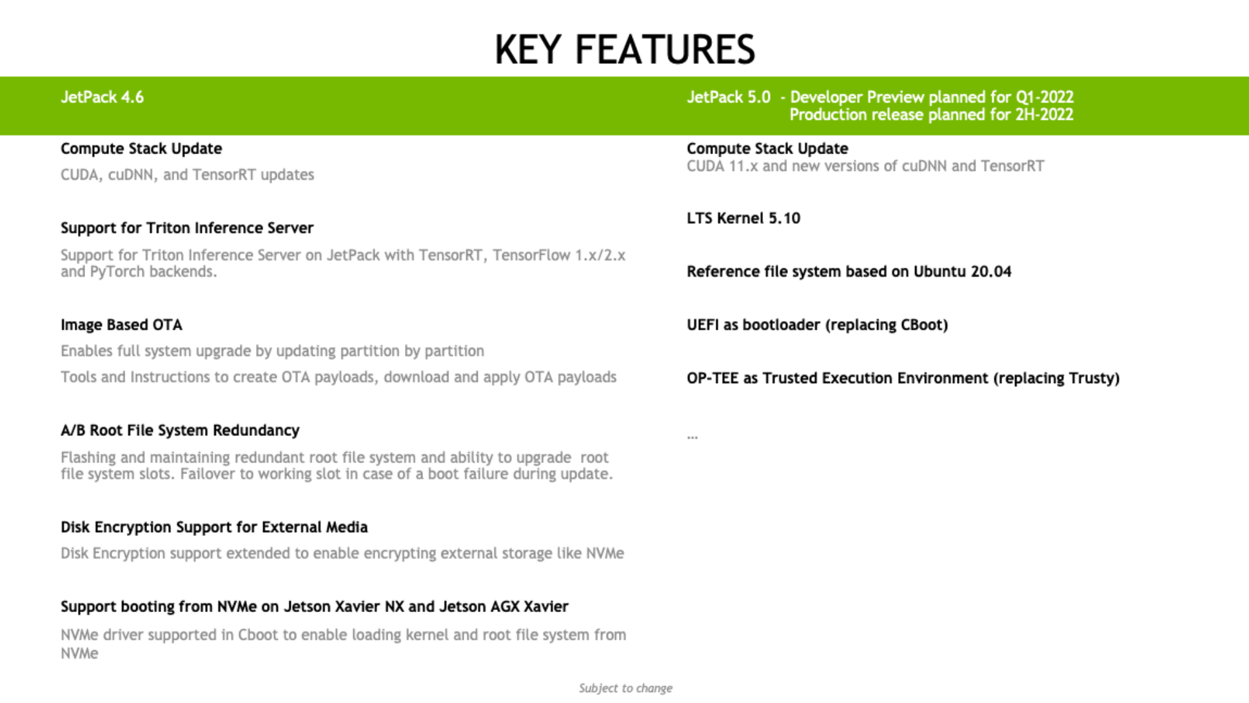Expand A/B Root File System Redundancy section
Viewport: 1249px width, 703px height.
coord(180,430)
